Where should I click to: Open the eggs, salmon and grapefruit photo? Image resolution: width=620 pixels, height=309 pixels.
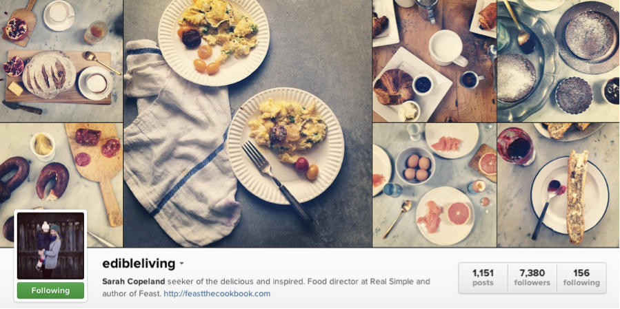[x=434, y=185]
